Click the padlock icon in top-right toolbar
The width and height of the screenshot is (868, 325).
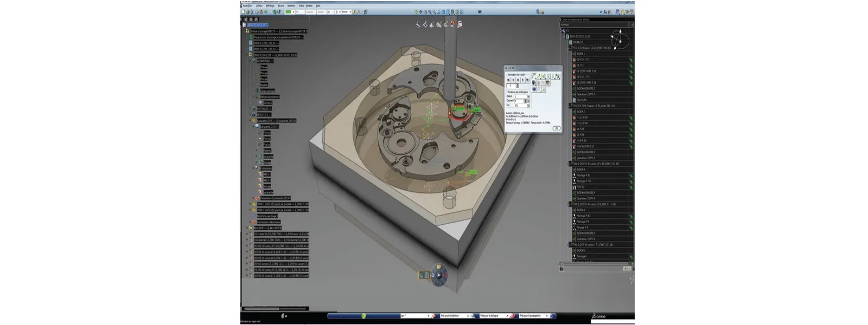[x=622, y=12]
